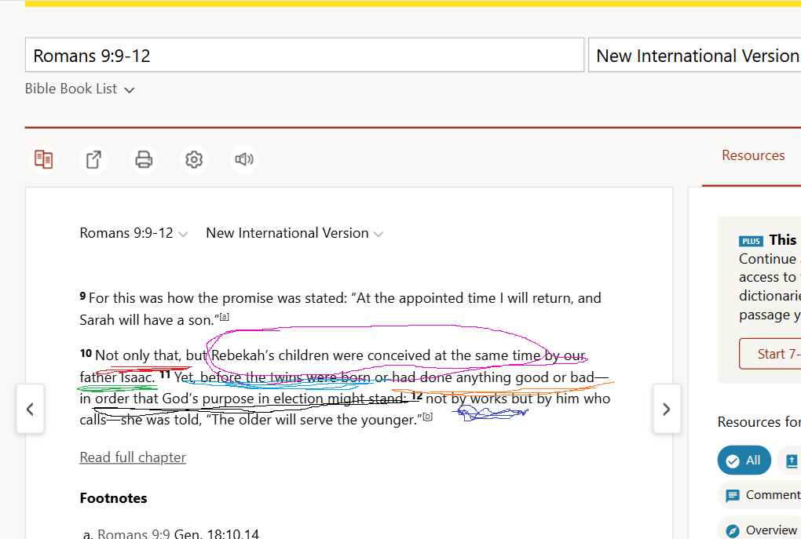Expand the Bible Book List dropdown
Screen dimensions: 801x539
coord(79,89)
